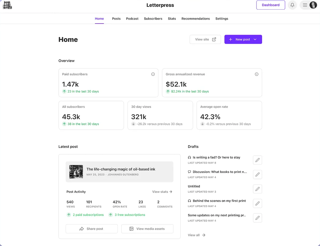Click the headphones icon on 'Is writing a fad?'
320x246 pixels.
point(189,157)
